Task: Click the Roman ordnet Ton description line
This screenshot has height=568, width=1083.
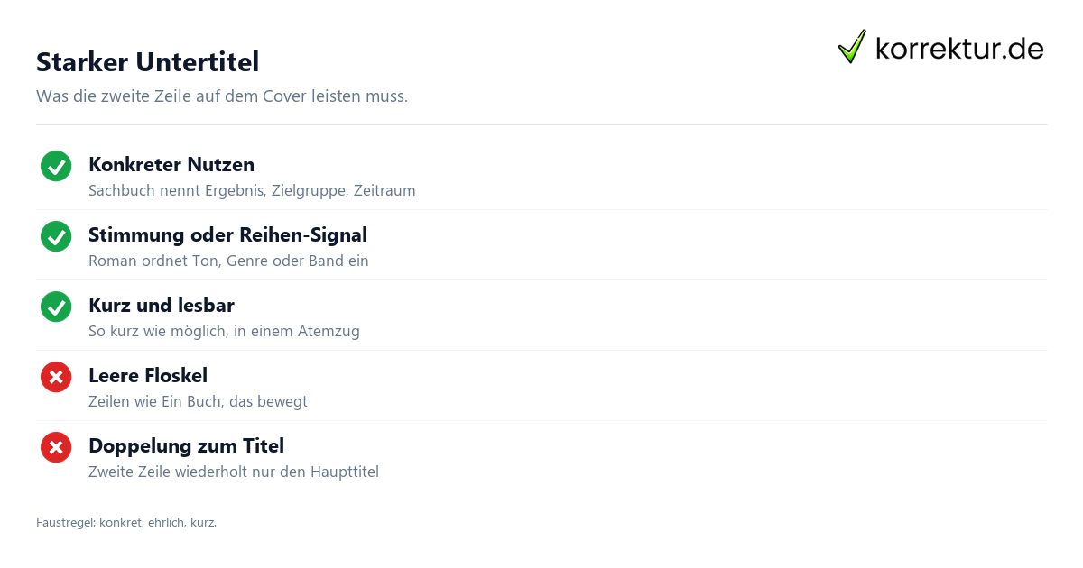Action: click(x=228, y=261)
